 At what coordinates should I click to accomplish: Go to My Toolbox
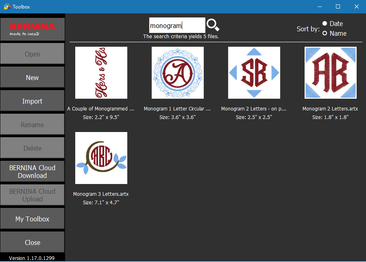(33, 219)
